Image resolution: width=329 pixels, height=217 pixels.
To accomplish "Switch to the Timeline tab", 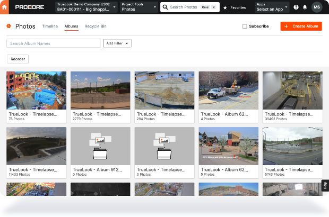I will coord(50,26).
